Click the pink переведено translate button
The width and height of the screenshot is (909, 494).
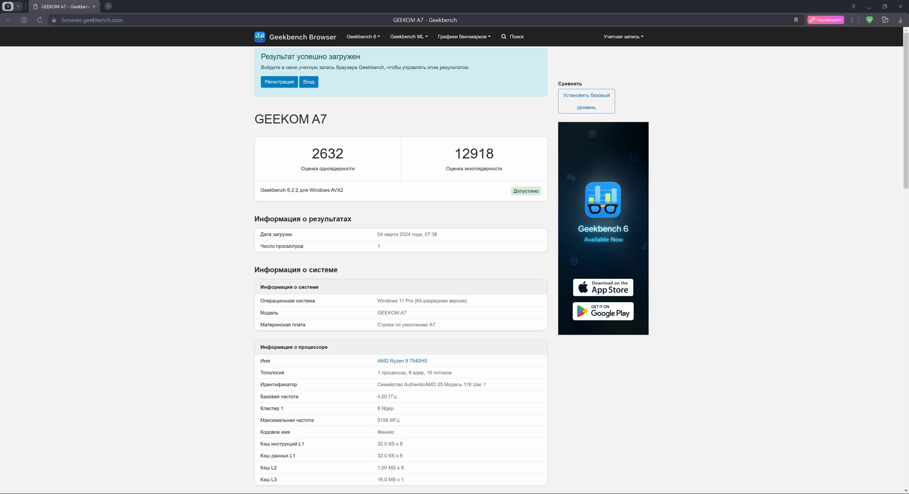(826, 20)
